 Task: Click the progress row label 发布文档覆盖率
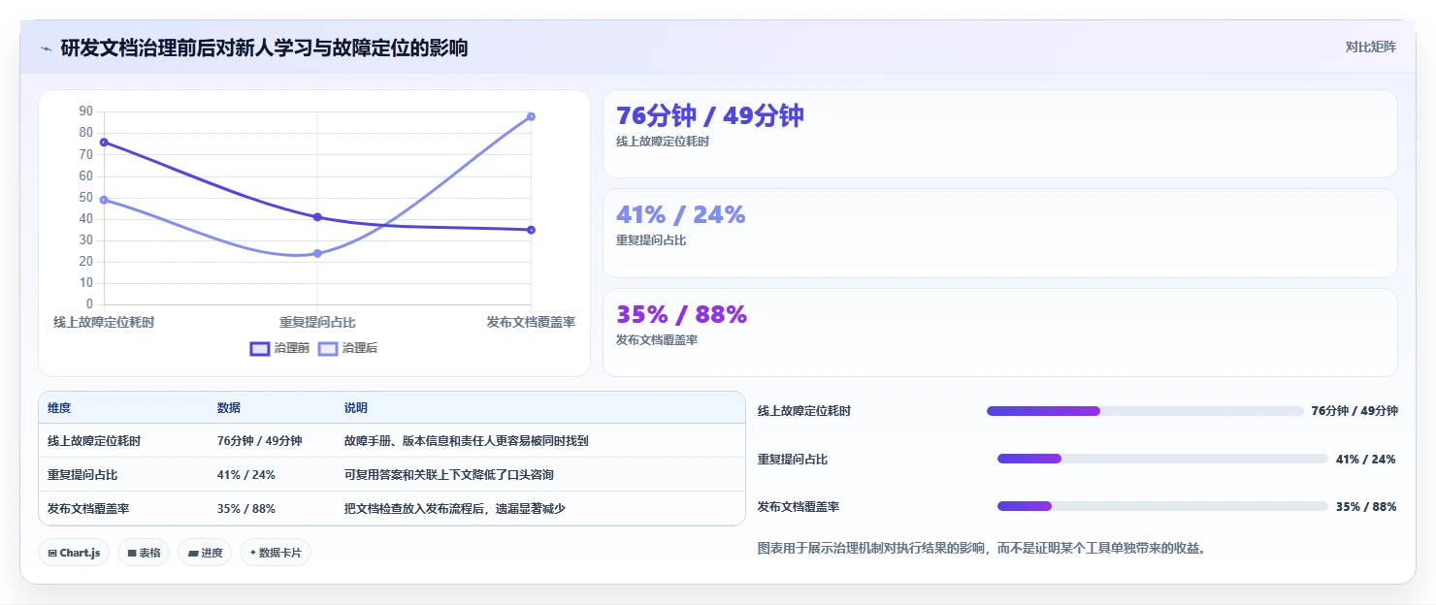tap(799, 506)
